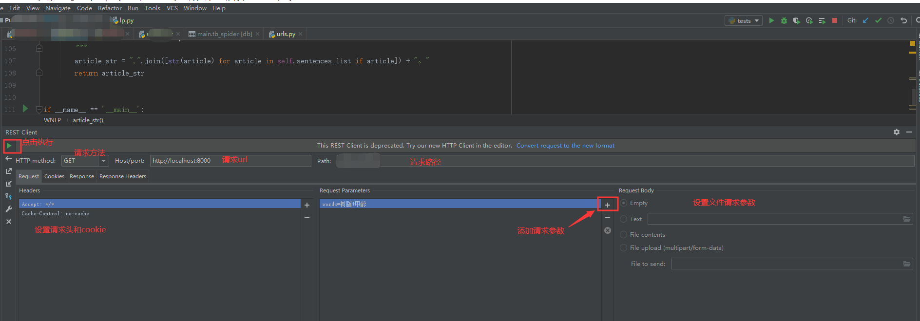Commit changes with the Git checkmark
The height and width of the screenshot is (321, 920).
click(x=878, y=20)
